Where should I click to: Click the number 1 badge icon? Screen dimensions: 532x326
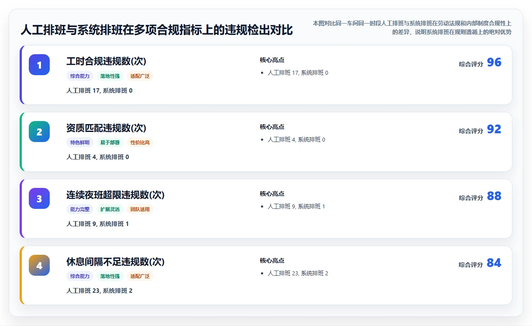click(x=39, y=65)
